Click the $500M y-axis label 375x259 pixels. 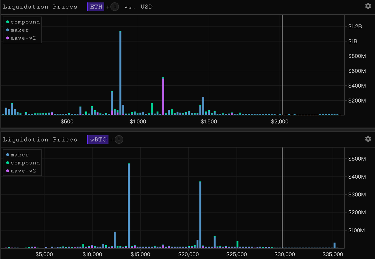[x=357, y=159]
